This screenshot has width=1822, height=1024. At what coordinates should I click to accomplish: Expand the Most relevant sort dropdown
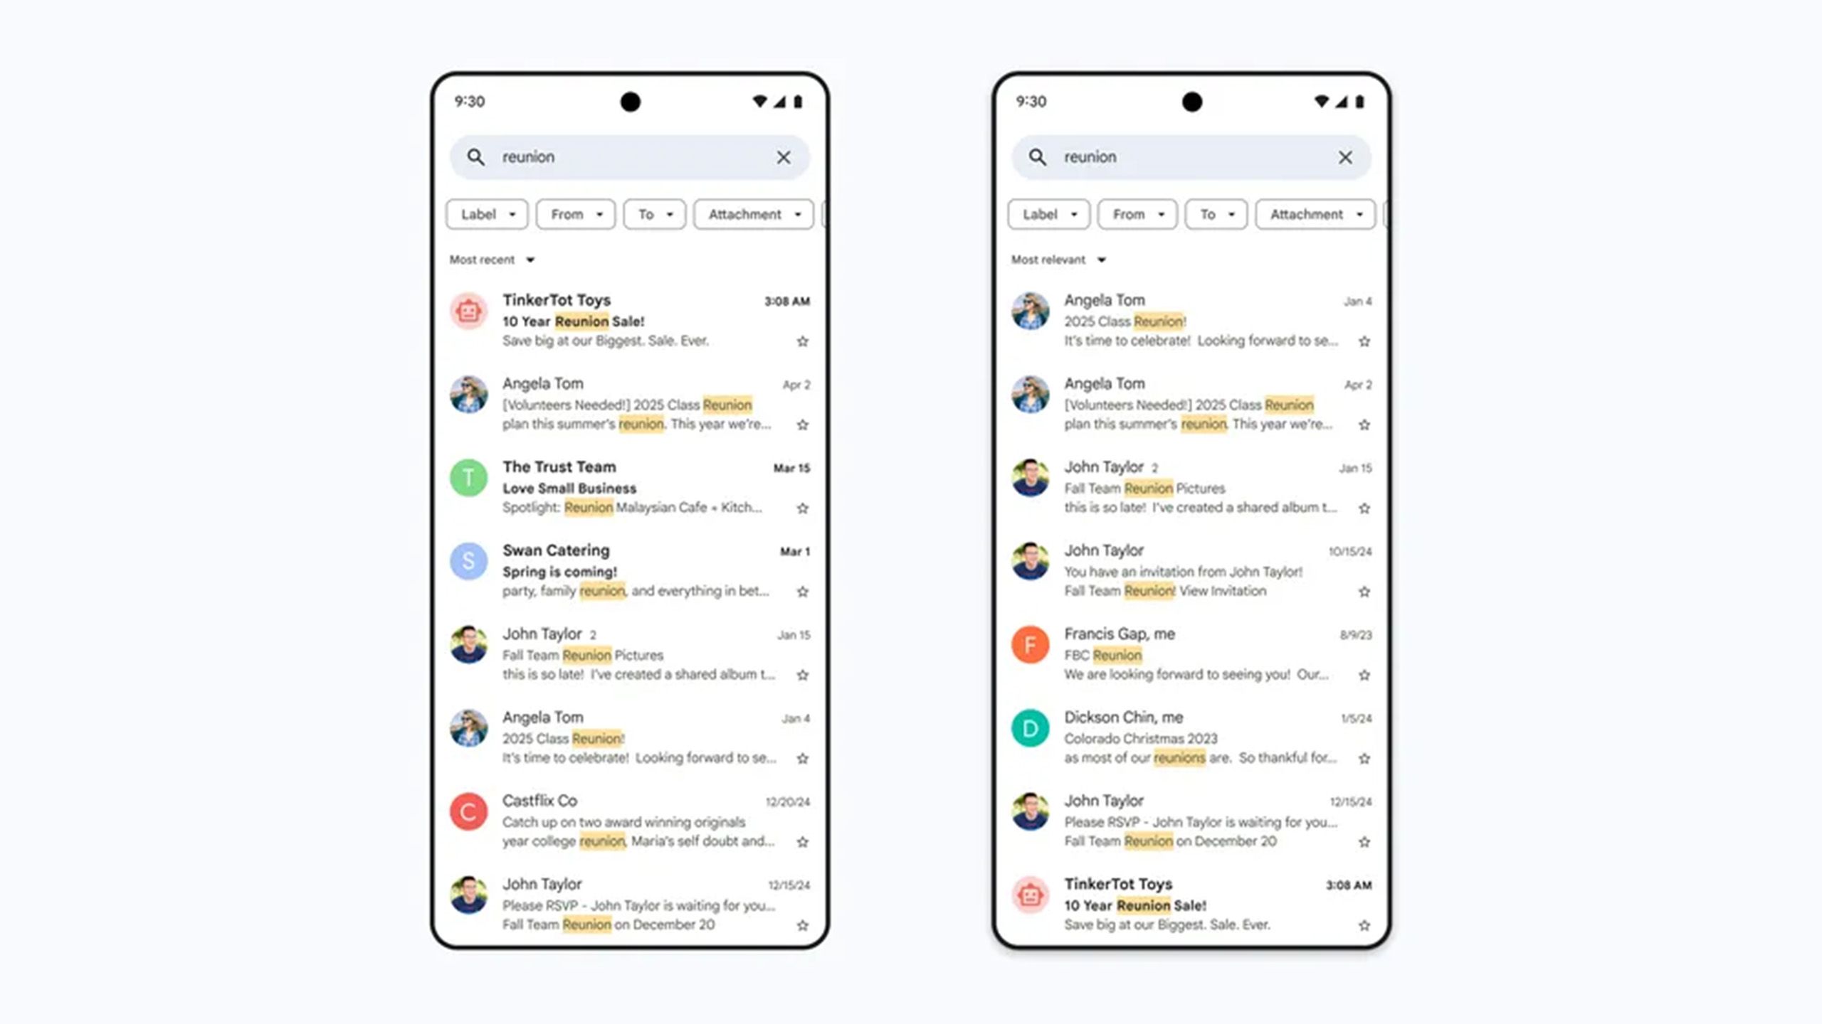[1058, 259]
